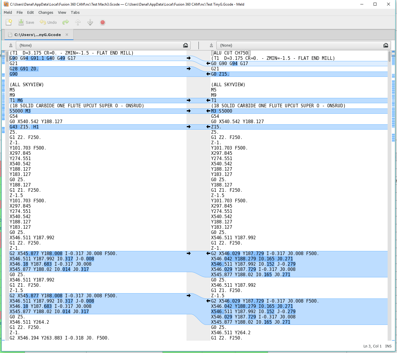Click left pane G21 line
Image resolution: width=397 pixels, height=353 pixels.
[x=13, y=63]
